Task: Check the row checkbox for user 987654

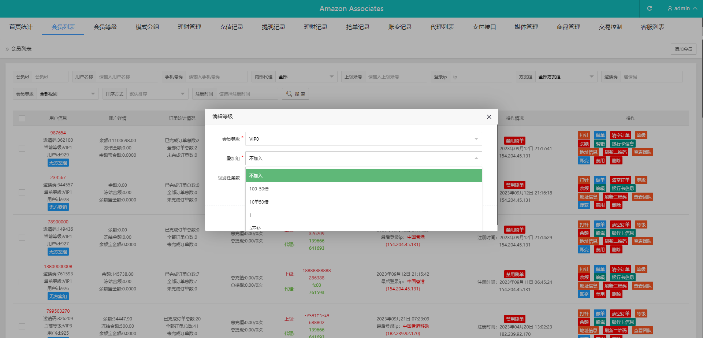Action: coord(22,148)
